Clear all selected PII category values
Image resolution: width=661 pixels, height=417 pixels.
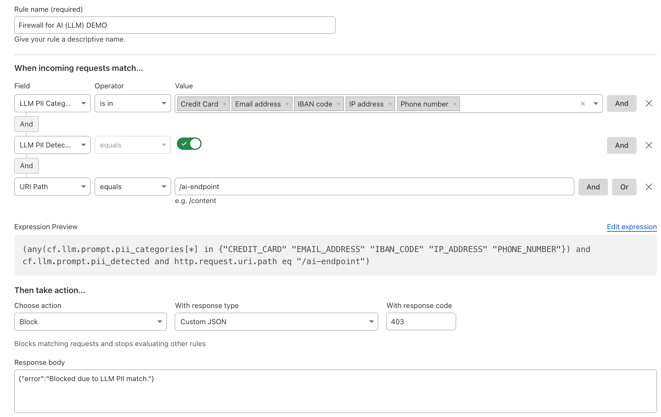pyautogui.click(x=583, y=103)
